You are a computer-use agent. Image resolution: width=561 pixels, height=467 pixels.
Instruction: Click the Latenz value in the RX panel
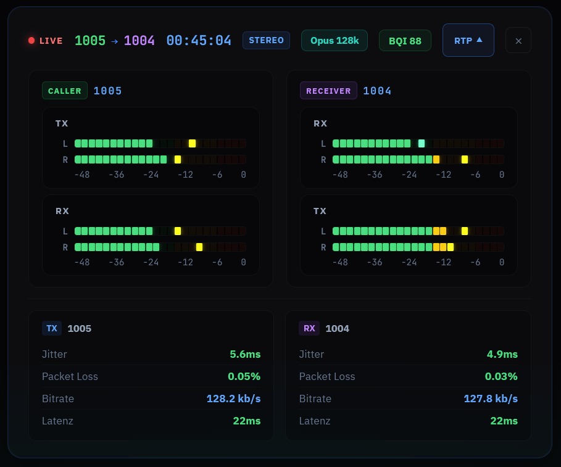504,421
